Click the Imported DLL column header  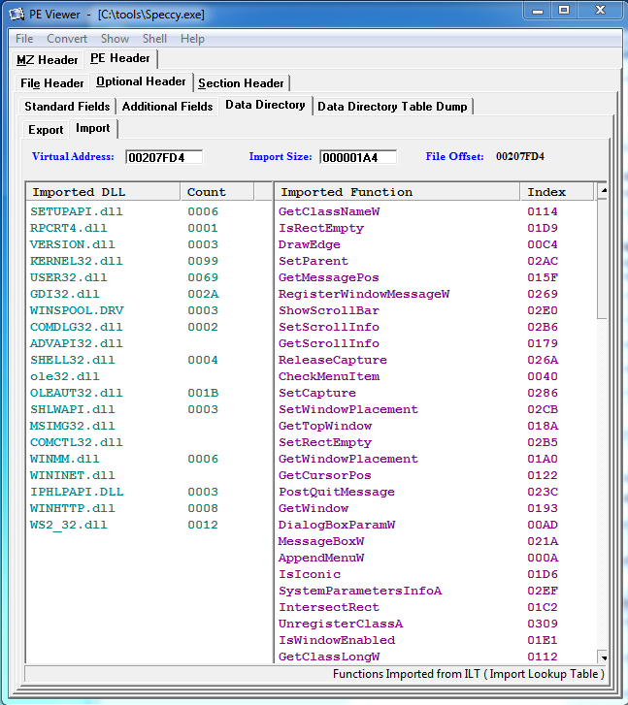pyautogui.click(x=104, y=192)
